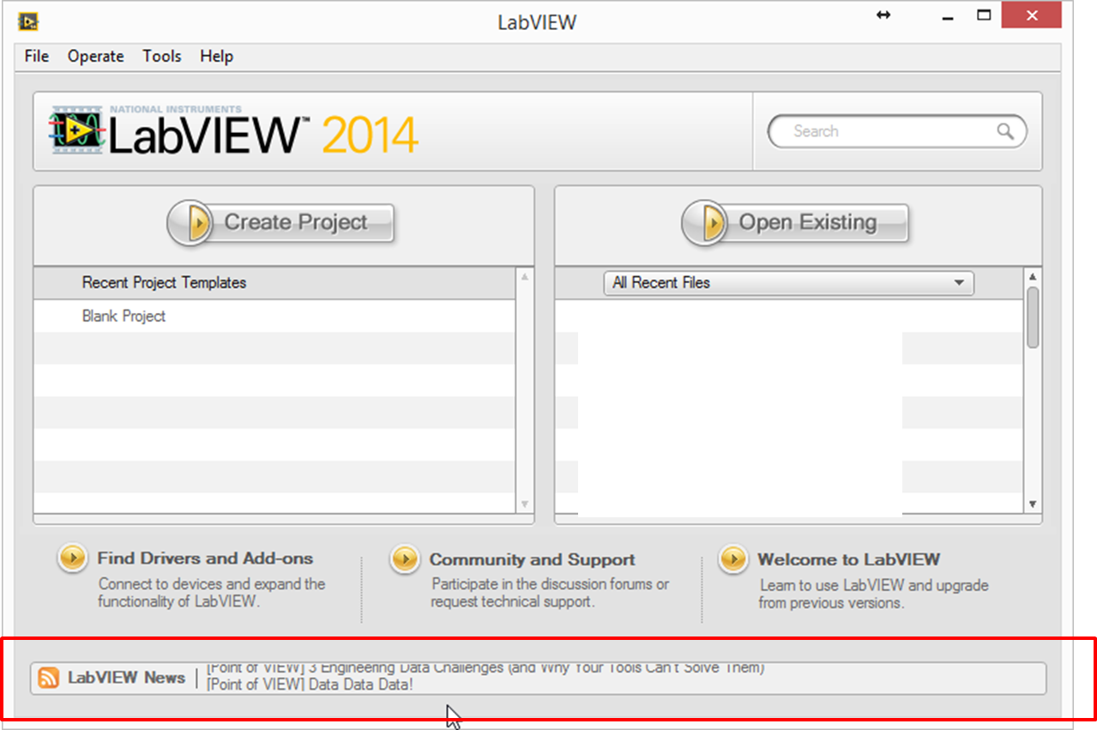
Task: Click the double-arrow resize icon in title bar
Action: pos(883,15)
